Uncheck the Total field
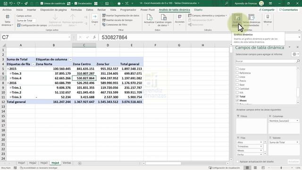 point(237,96)
